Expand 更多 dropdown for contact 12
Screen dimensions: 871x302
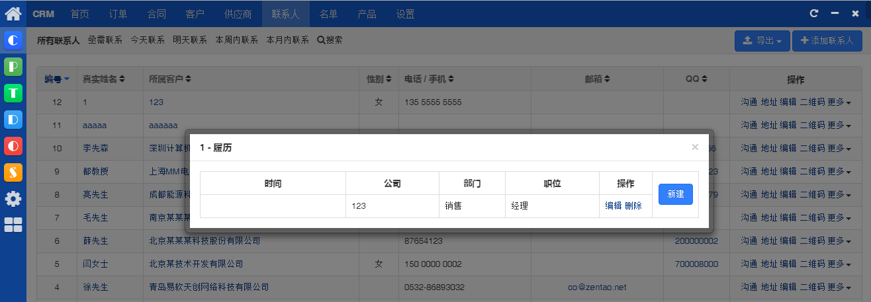pyautogui.click(x=837, y=102)
